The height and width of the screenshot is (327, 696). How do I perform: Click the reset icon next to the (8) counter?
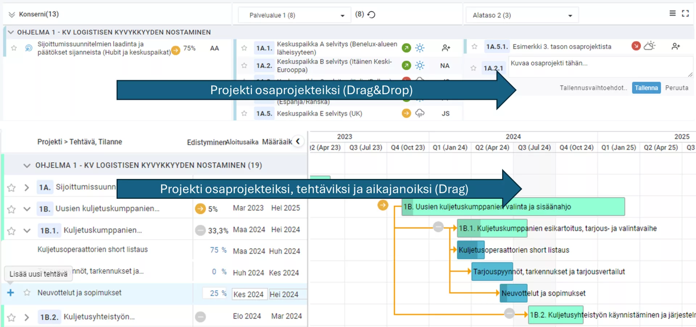(371, 14)
